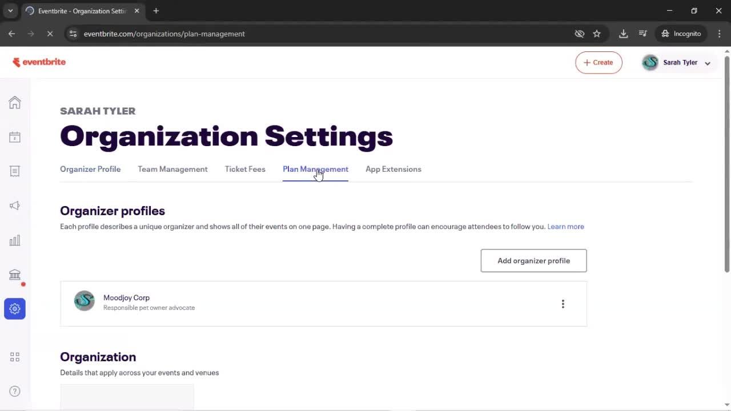Open the Finance bank sidebar icon
Screen dimensions: 731x411
tap(15, 275)
